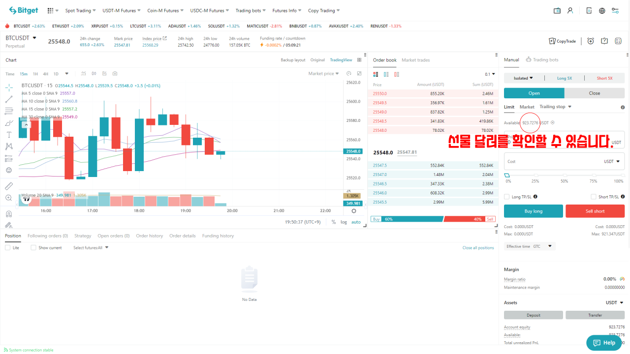This screenshot has width=630, height=354.
Task: Toggle the magnet mode tool
Action: tap(9, 214)
